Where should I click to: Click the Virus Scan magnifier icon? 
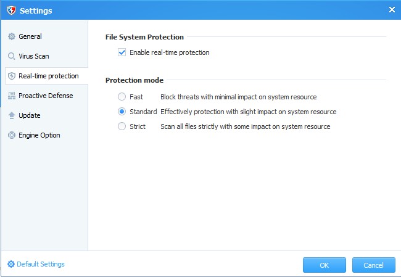pos(11,56)
